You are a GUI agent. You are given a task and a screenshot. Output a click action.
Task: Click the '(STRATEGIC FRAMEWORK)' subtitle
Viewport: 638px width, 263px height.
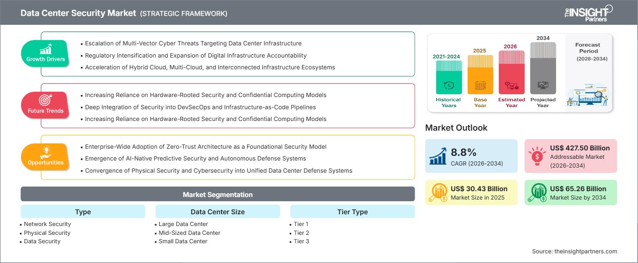[x=184, y=13]
